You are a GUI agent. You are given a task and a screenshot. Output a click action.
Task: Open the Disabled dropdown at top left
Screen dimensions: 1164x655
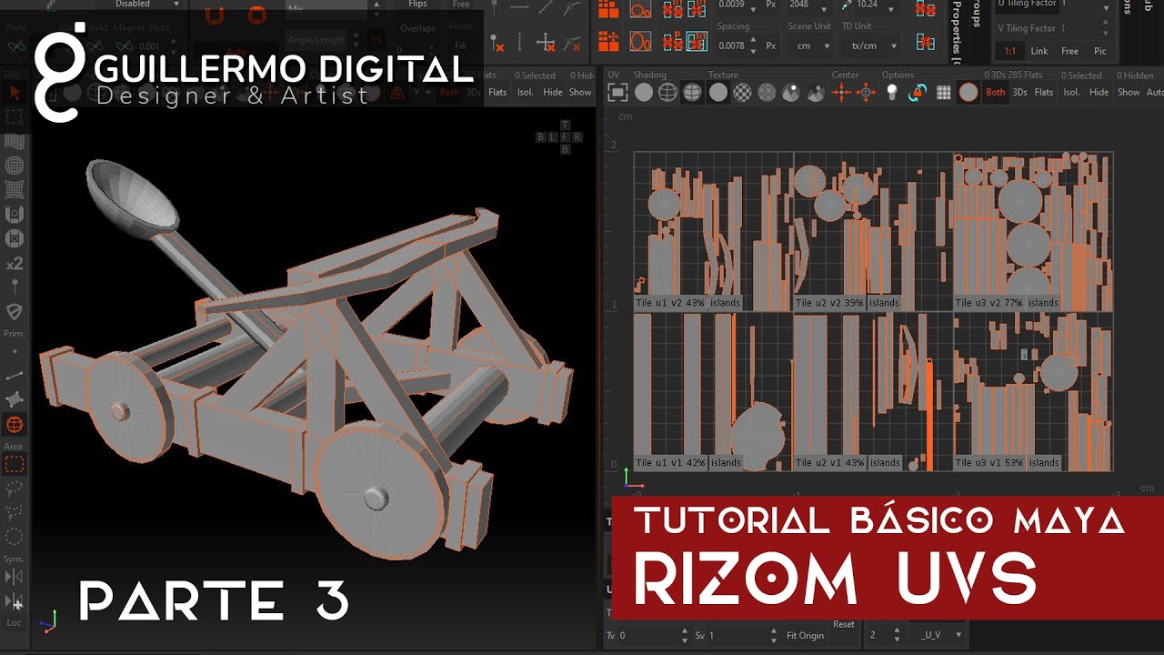[136, 5]
